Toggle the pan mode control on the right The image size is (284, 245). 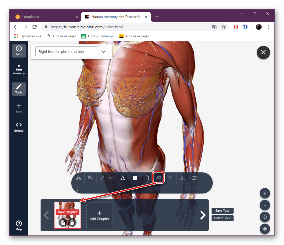265,217
